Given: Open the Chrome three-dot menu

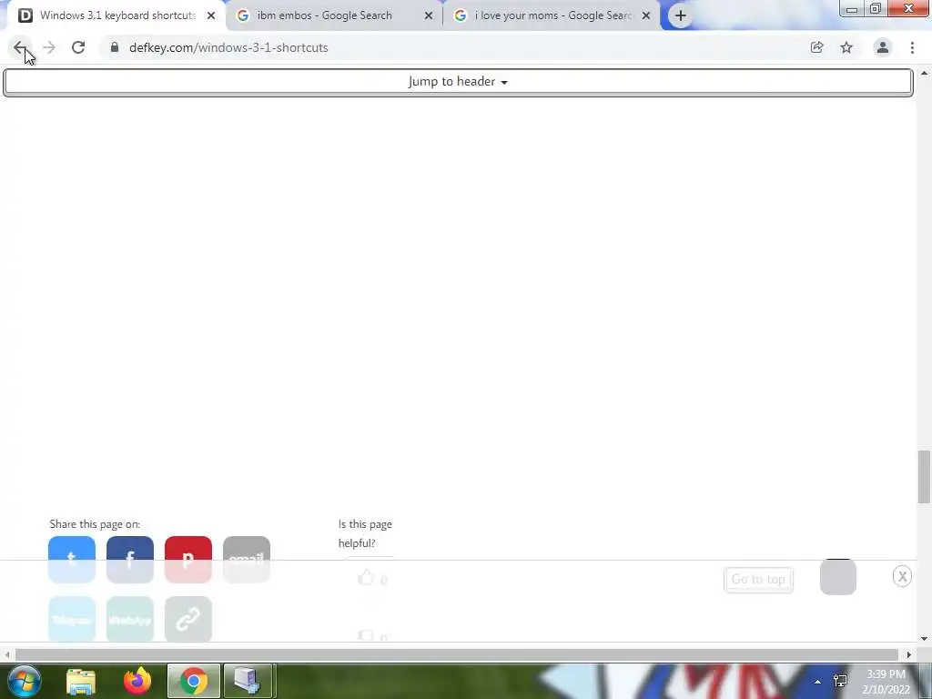Looking at the screenshot, I should 912,47.
